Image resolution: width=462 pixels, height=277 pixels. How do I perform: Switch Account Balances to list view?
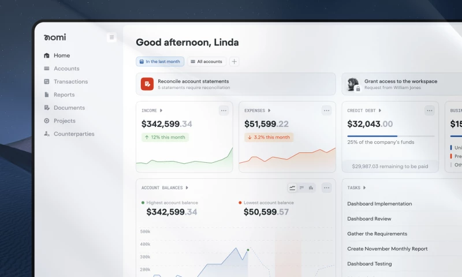[301, 188]
